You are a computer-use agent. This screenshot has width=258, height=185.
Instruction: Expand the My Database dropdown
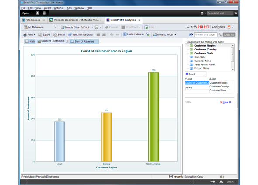click(x=55, y=27)
